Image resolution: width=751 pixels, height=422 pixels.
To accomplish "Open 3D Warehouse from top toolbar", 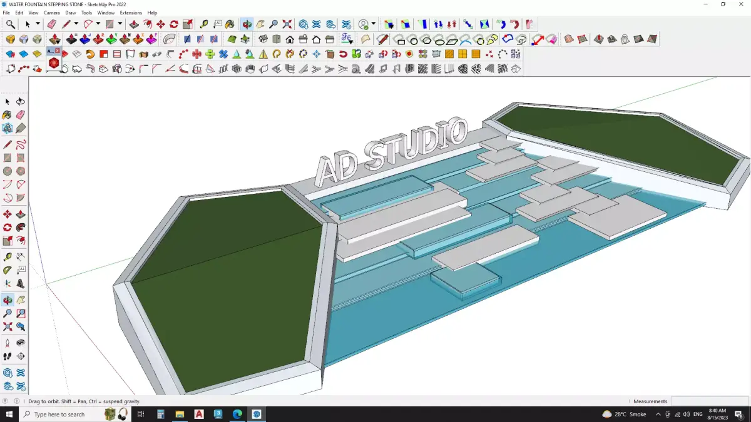I will (304, 24).
